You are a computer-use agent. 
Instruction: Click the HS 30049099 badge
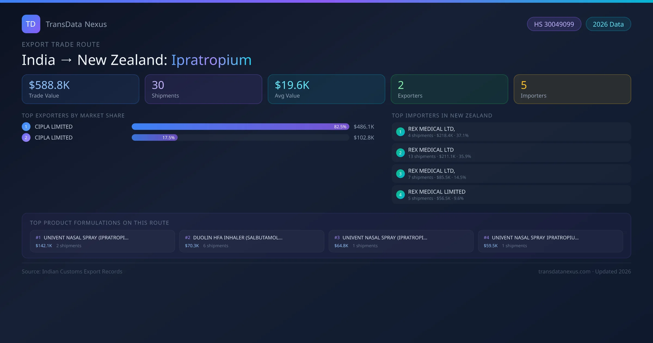coord(554,24)
